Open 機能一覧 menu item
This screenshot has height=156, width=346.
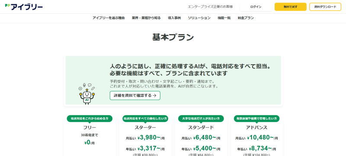[224, 18]
